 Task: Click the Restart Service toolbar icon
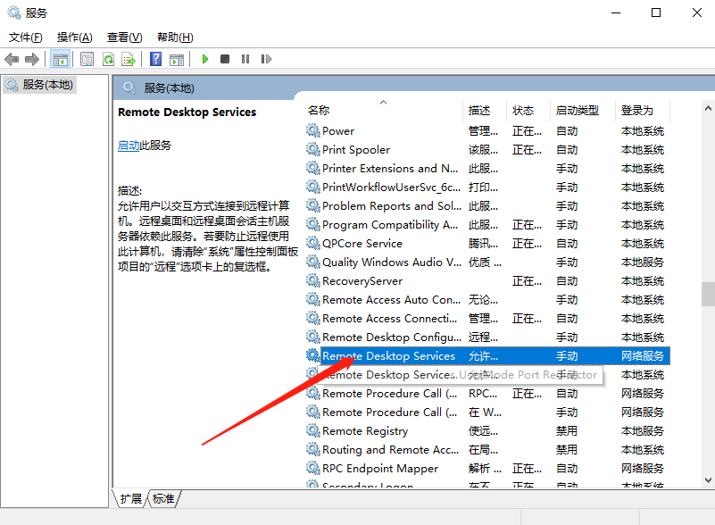(266, 59)
